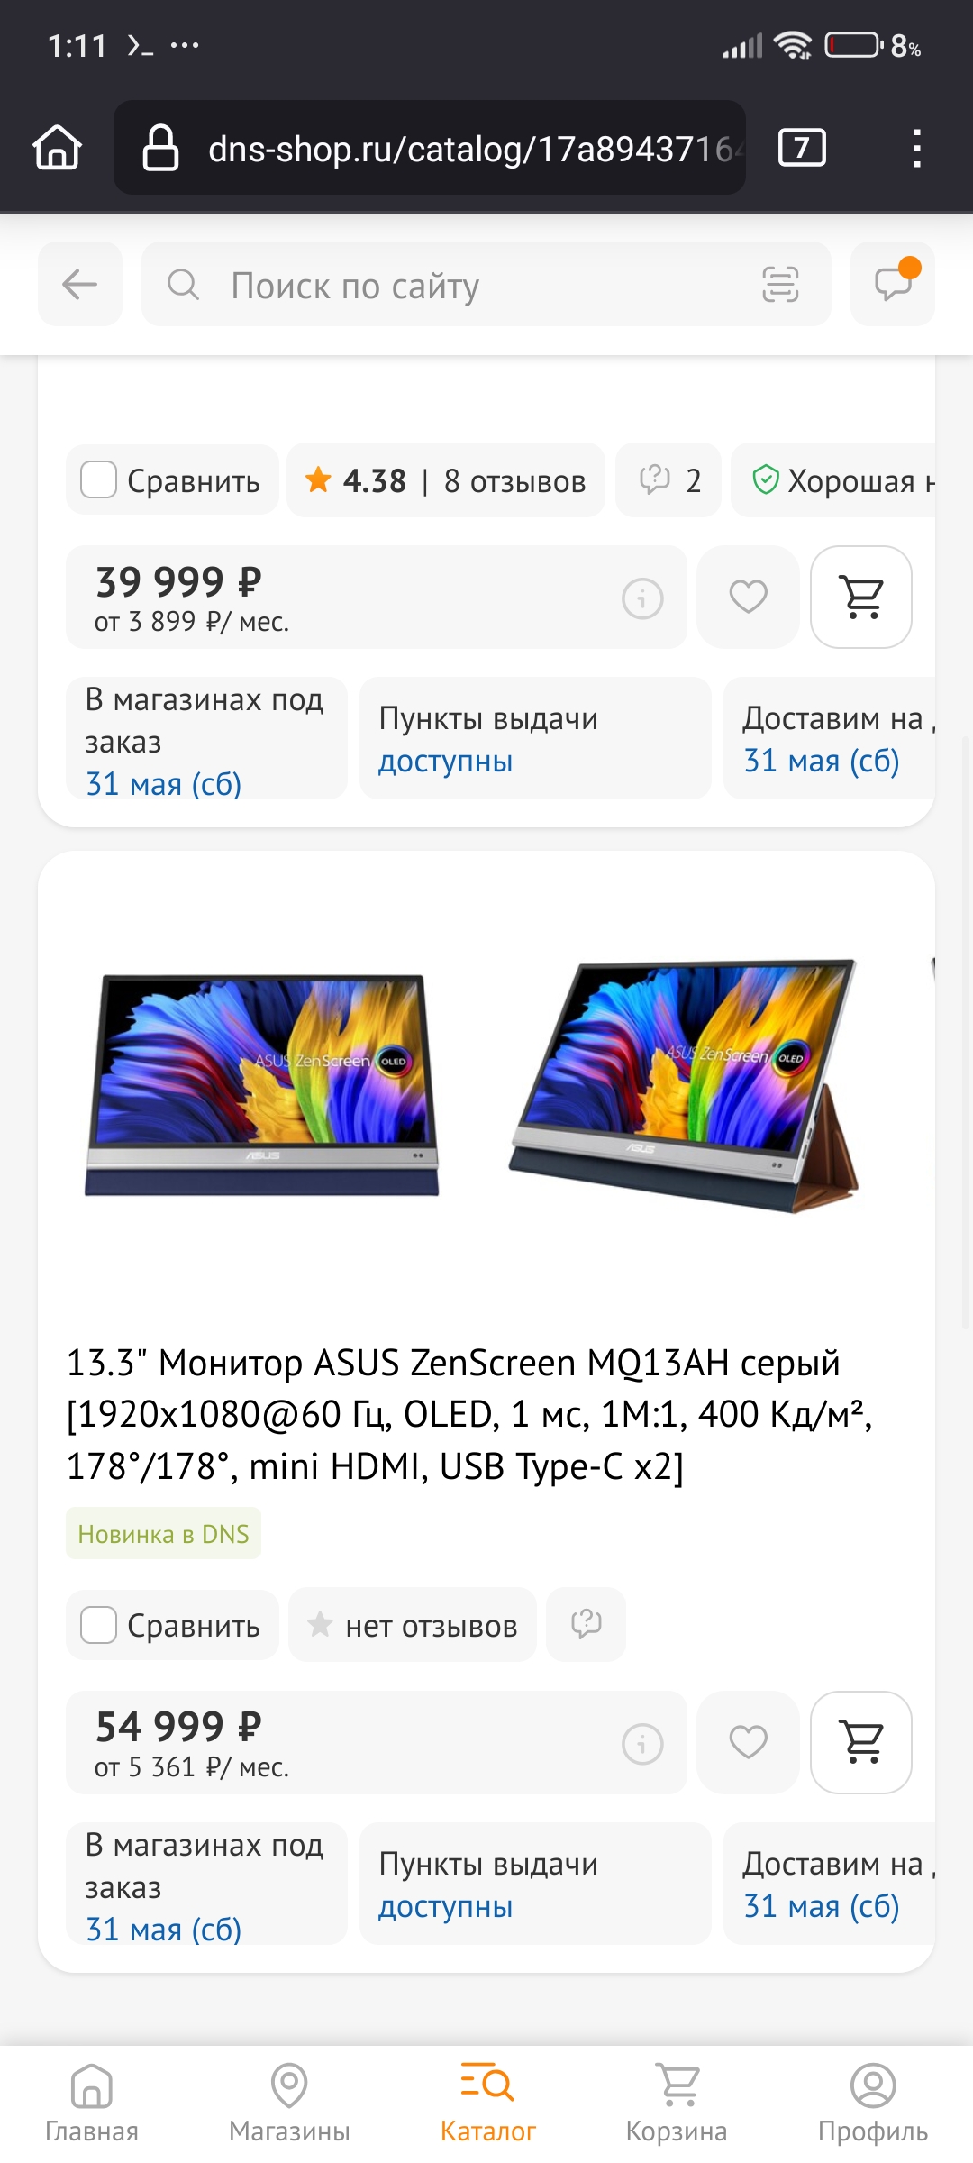Add 39 999 ₽ product to favorites
The width and height of the screenshot is (973, 2163).
pyautogui.click(x=748, y=597)
